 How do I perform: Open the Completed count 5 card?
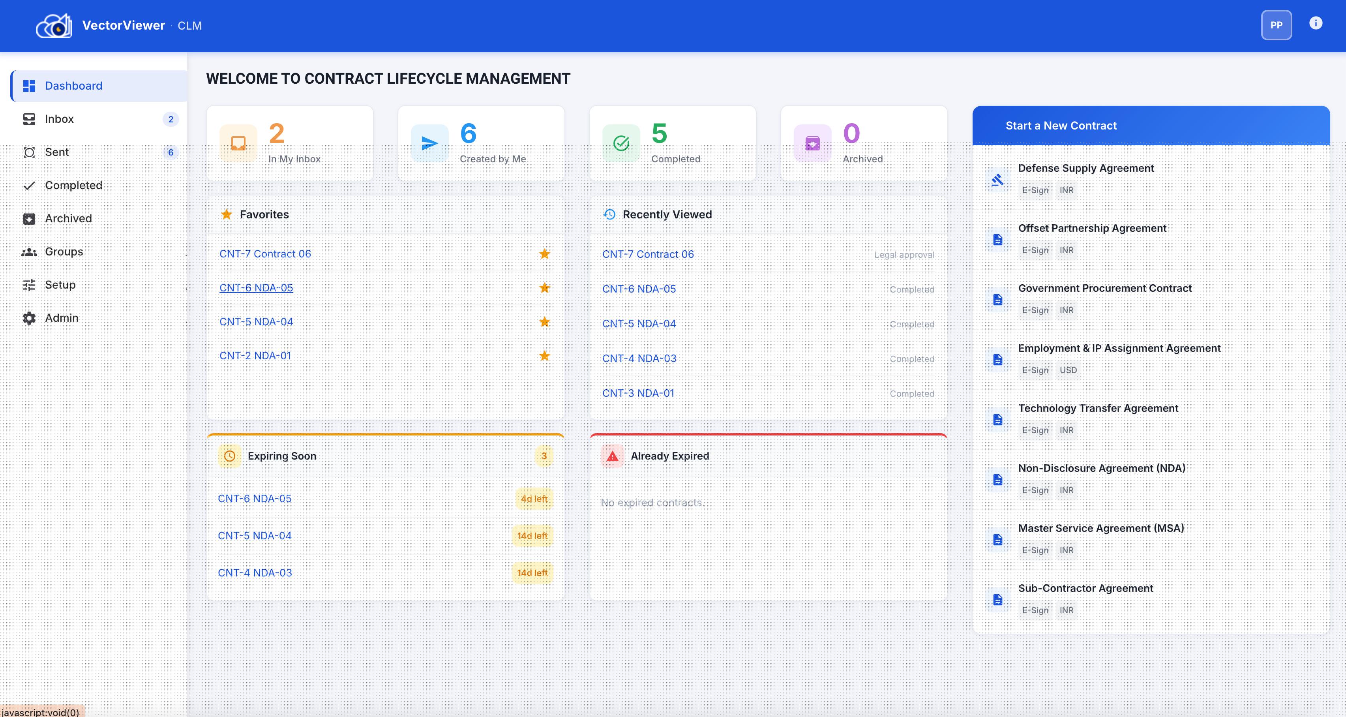coord(673,143)
